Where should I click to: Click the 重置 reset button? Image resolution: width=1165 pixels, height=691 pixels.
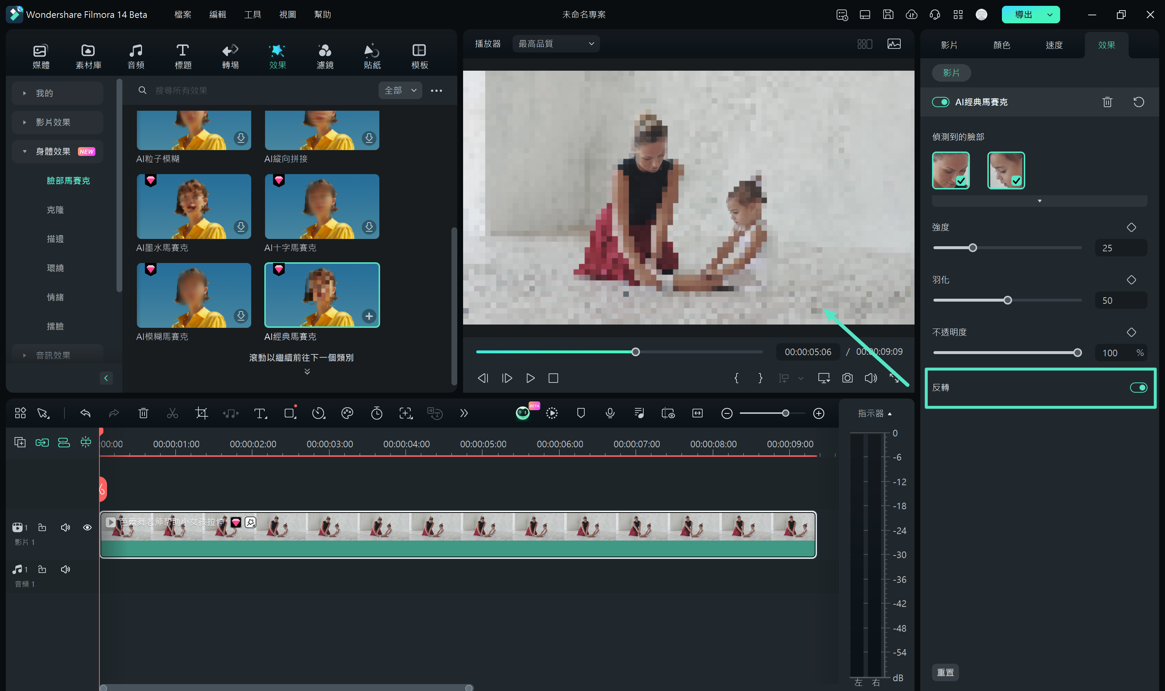tap(945, 672)
